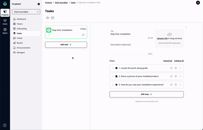Screen dimensions: 203x130
Task: Open Results in the sidebar
Action: [x=26, y=43]
